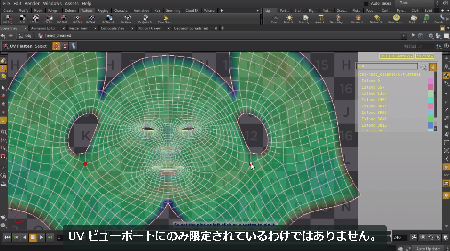Click the Island 657 pink color swatch

tap(431, 87)
